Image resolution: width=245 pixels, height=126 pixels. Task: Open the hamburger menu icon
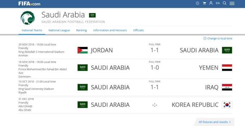[x=232, y=3]
